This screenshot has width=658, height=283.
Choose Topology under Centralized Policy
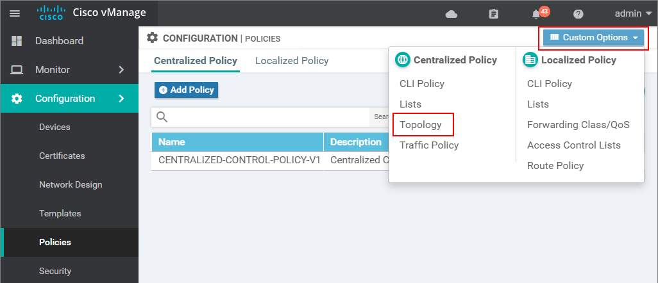[421, 125]
